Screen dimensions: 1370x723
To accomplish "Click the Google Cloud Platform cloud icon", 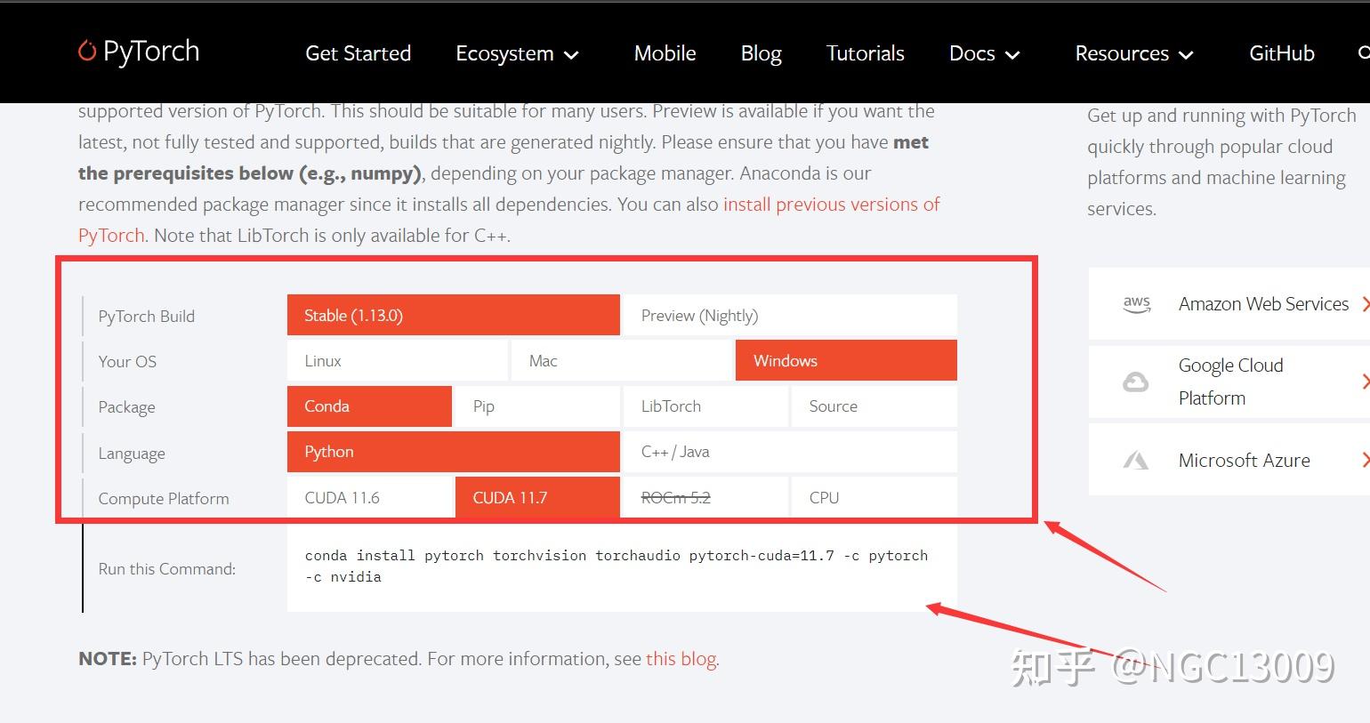I will click(1135, 382).
